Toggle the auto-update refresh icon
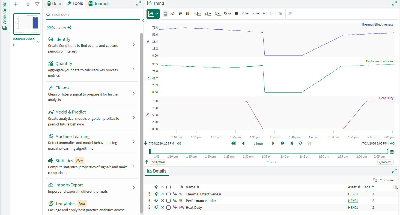 (300, 143)
